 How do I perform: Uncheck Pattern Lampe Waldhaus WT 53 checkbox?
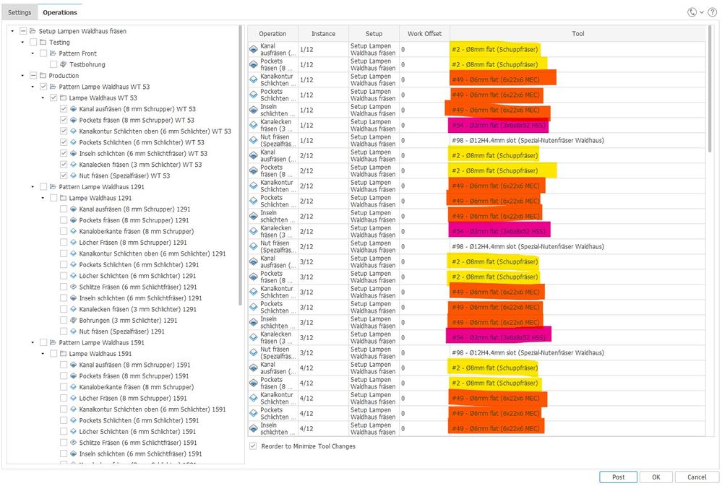43,87
